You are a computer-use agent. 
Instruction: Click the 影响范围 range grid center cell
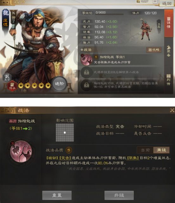click(65, 132)
